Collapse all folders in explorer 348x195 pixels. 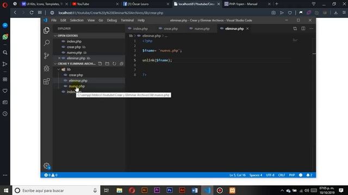[121, 64]
